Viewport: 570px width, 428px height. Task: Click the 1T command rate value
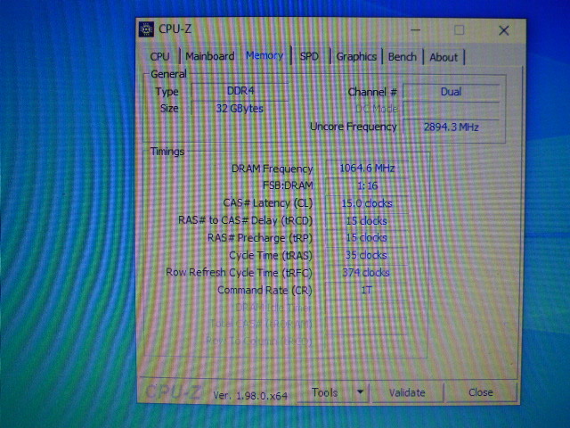[x=366, y=290]
